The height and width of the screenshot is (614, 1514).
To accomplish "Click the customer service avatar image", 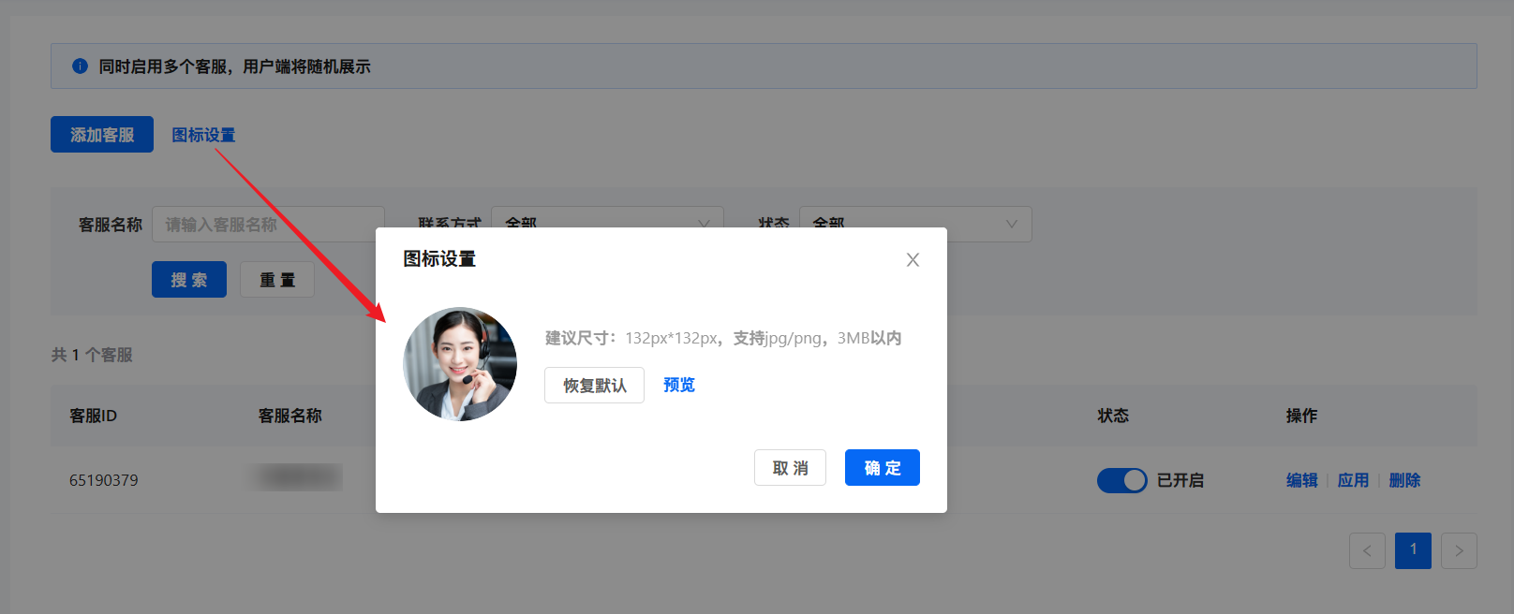I will pyautogui.click(x=460, y=364).
